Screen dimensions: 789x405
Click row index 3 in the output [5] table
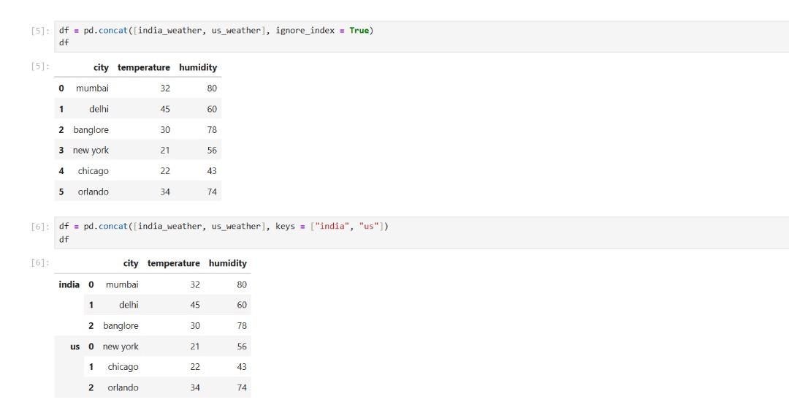[61, 150]
